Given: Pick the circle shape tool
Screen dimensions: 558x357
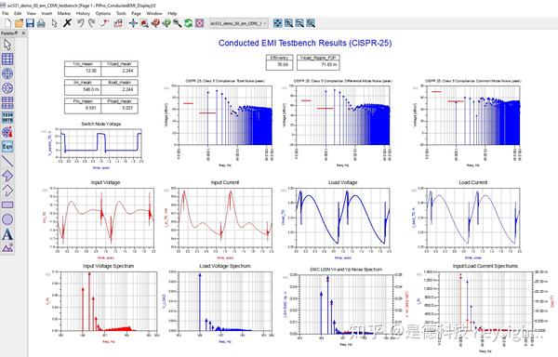Looking at the screenshot, I should coord(7,219).
